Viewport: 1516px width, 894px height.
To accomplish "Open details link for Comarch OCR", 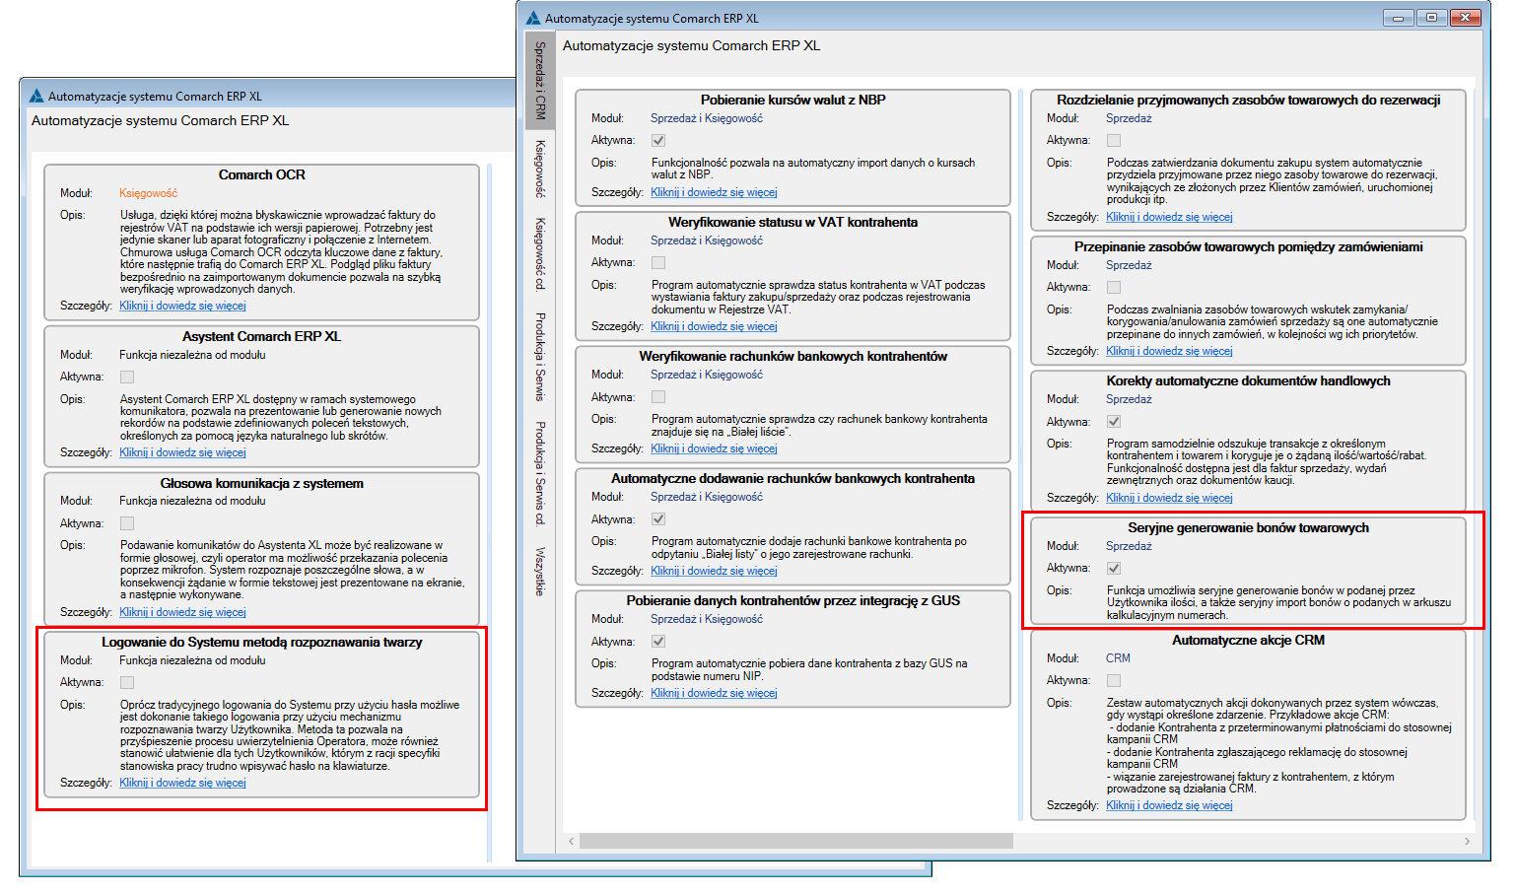I will click(182, 306).
